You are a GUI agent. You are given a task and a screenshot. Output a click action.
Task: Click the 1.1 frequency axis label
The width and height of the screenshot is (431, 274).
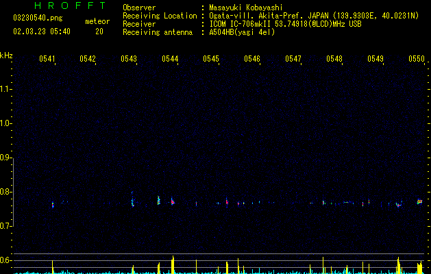(x=6, y=89)
